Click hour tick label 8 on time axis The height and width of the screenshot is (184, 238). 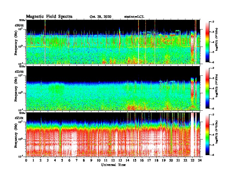(x=84, y=160)
